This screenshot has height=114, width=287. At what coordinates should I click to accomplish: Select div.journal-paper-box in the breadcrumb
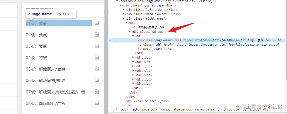176,109
